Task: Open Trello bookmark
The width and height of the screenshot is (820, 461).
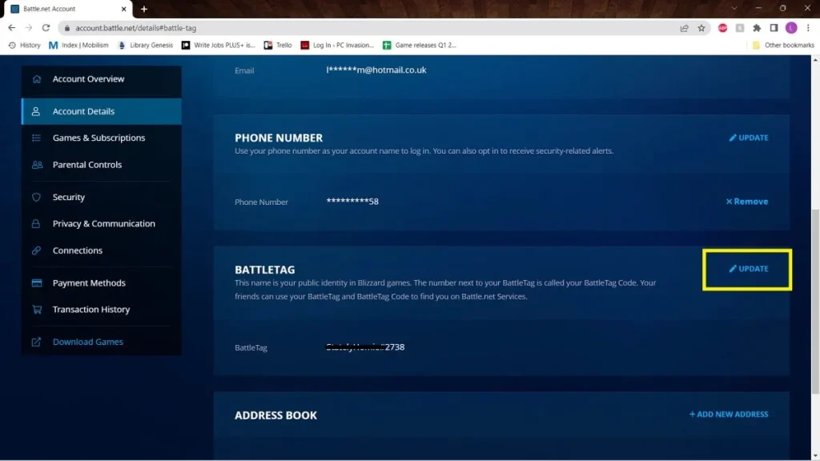Action: tap(278, 46)
